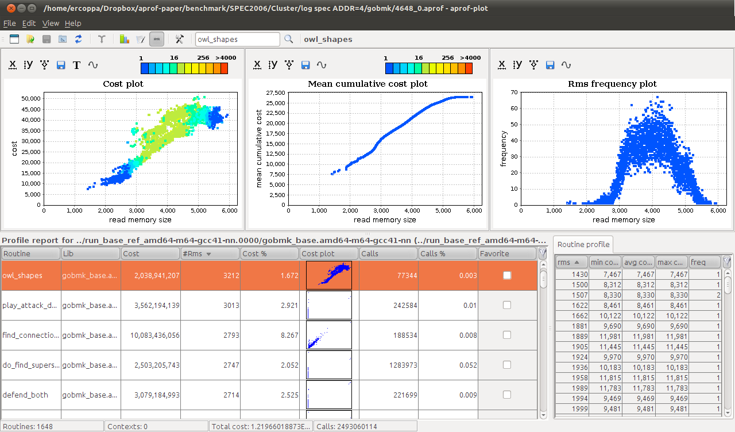Open the filter funnel in the Routine profile header

click(727, 262)
